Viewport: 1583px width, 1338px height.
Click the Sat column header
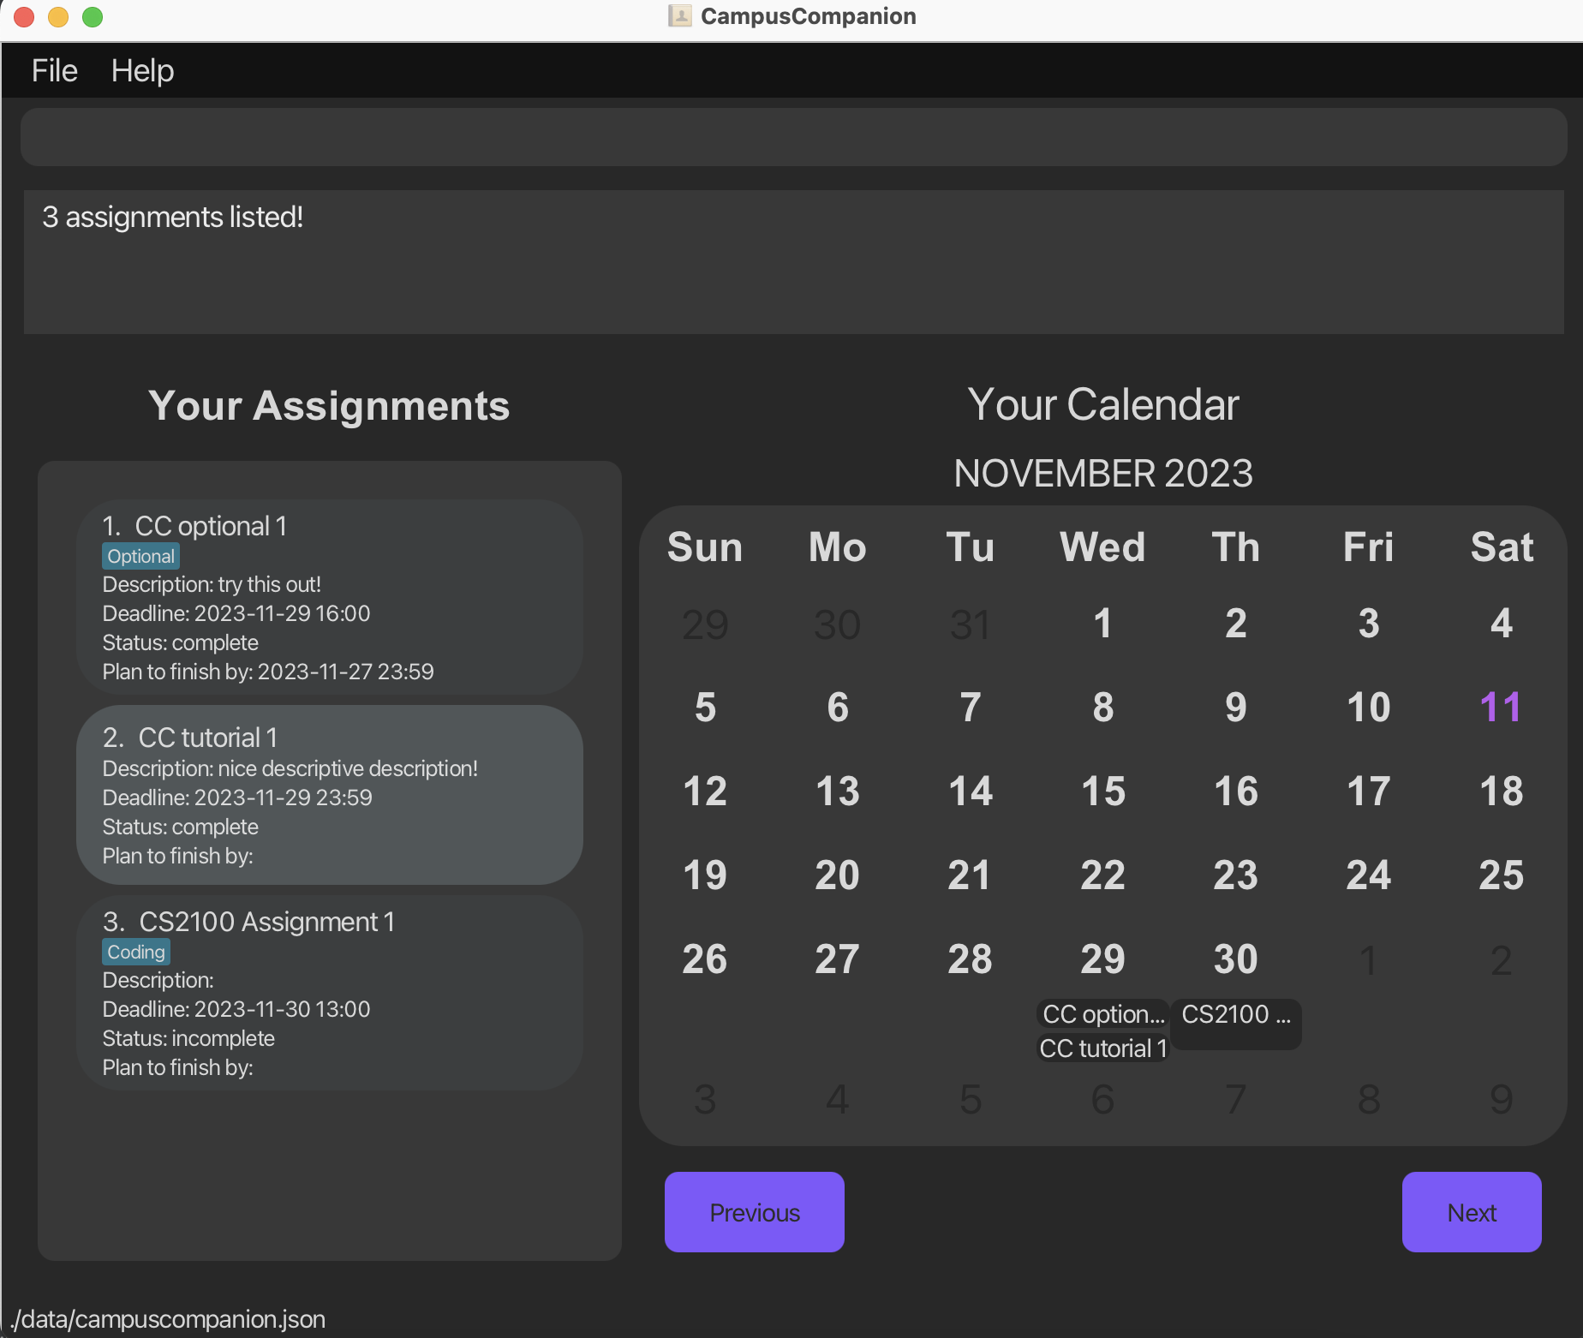tap(1502, 547)
